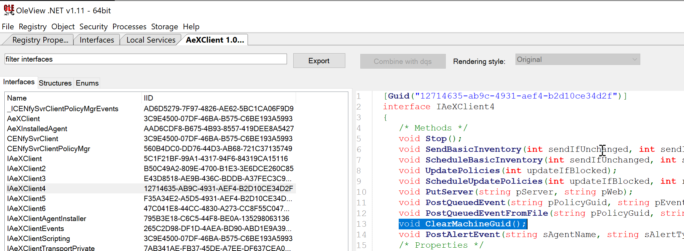
Task: Click the ScheduleUpdatePolicies method name
Action: (484, 181)
